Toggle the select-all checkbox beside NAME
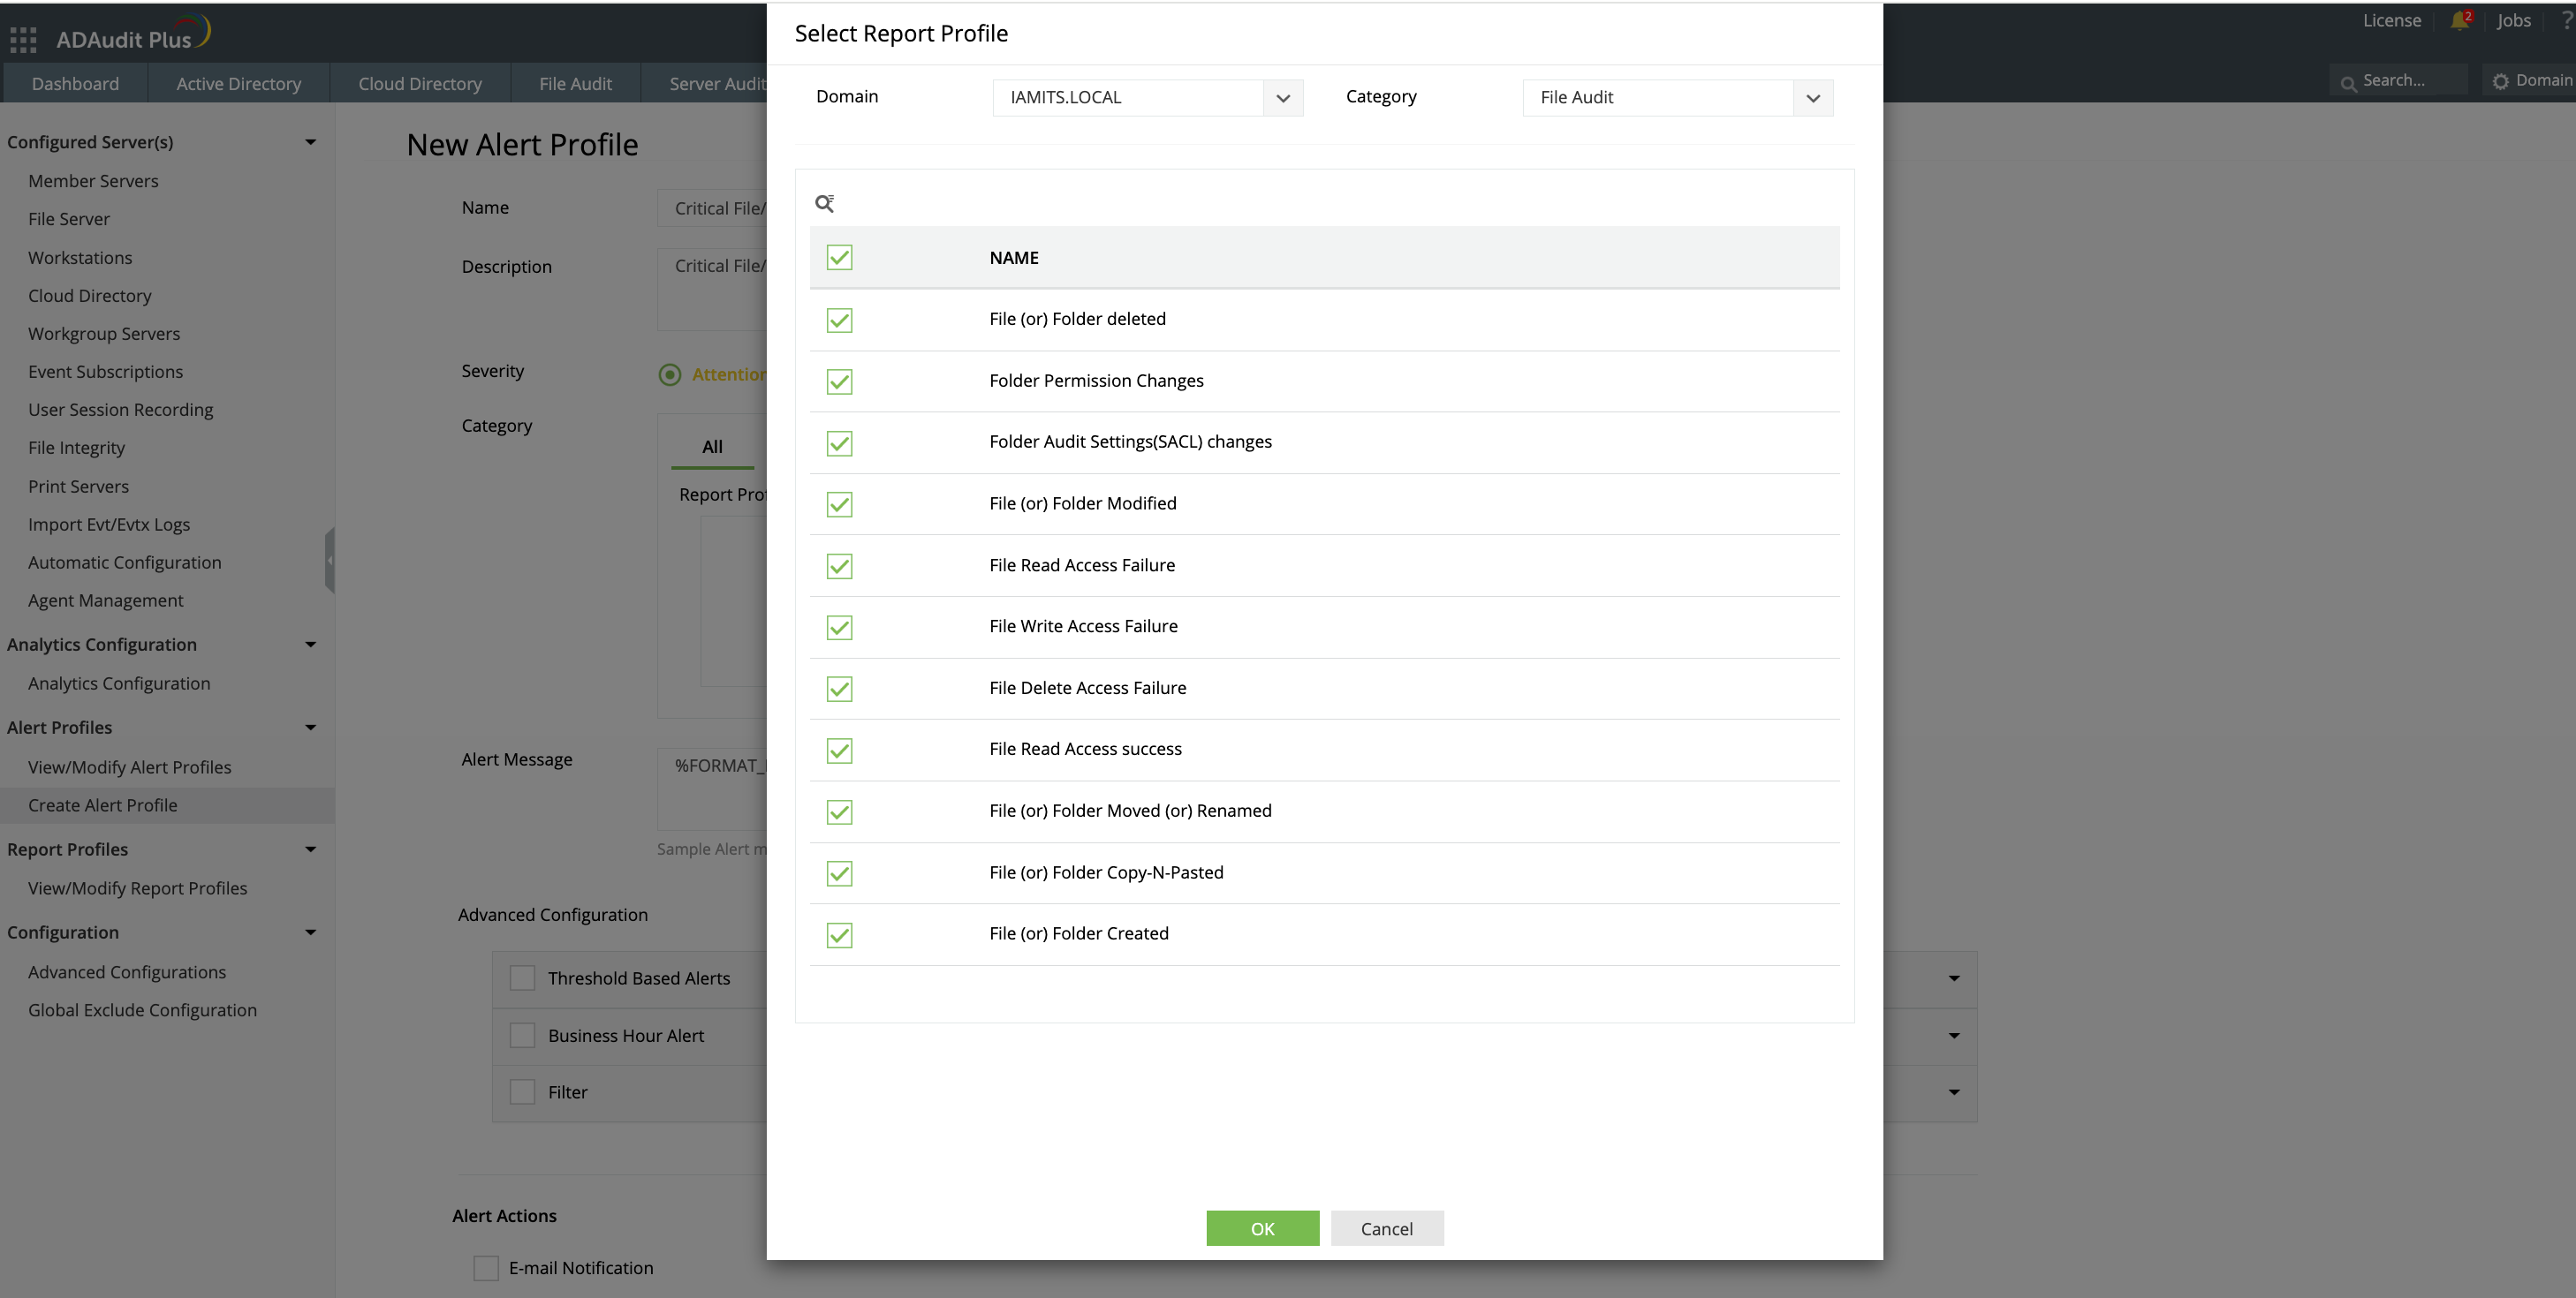Screen dimensions: 2576x1298 [x=839, y=258]
